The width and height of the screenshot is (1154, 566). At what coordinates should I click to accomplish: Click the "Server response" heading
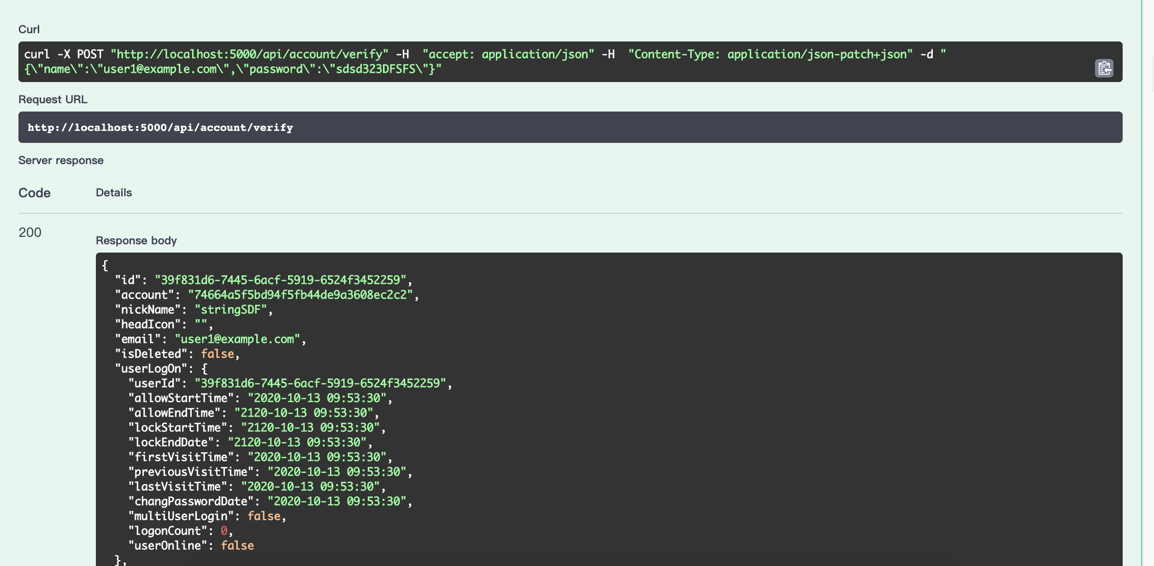tap(61, 160)
